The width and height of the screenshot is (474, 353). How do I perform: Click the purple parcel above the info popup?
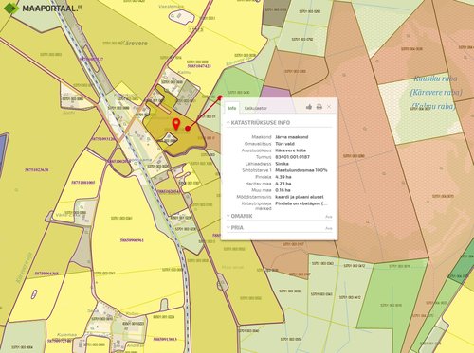[276, 92]
